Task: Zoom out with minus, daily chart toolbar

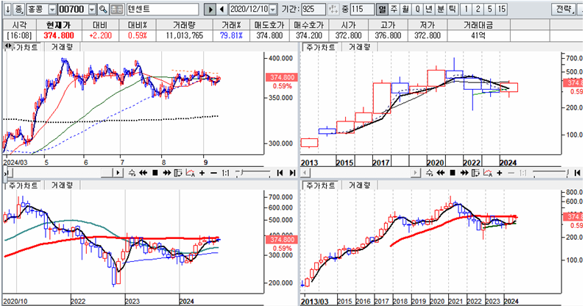Action: [x=213, y=173]
